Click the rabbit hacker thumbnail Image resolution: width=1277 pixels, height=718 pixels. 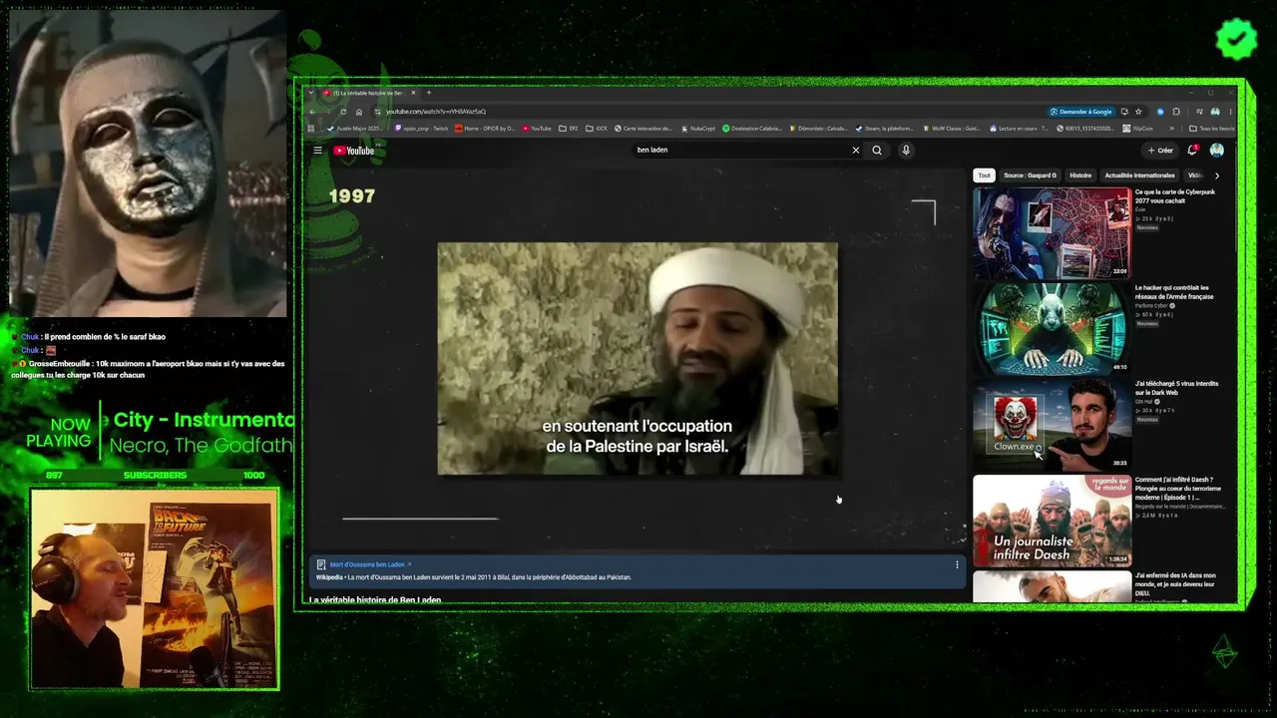(x=1052, y=328)
